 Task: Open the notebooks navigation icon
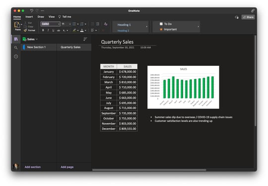pos(16,39)
